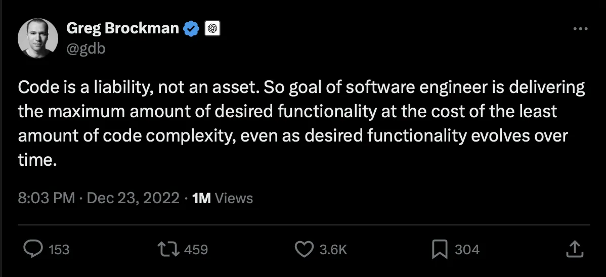Click the 3.6K likes count
The width and height of the screenshot is (606, 277).
333,249
